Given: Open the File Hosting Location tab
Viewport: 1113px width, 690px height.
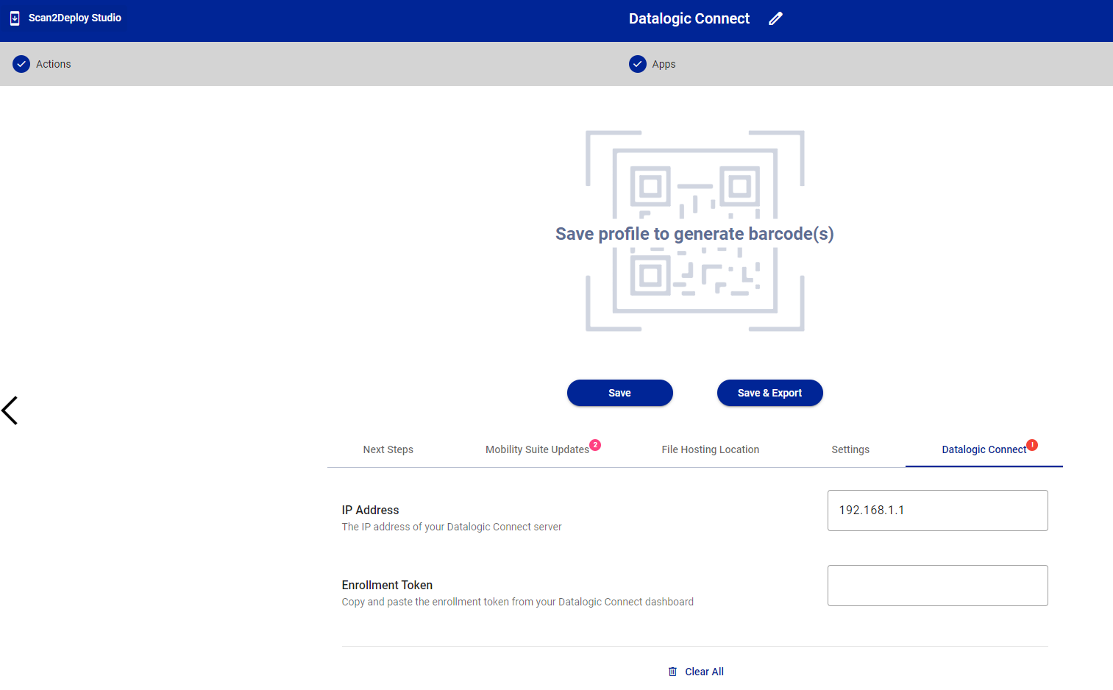Looking at the screenshot, I should (710, 449).
